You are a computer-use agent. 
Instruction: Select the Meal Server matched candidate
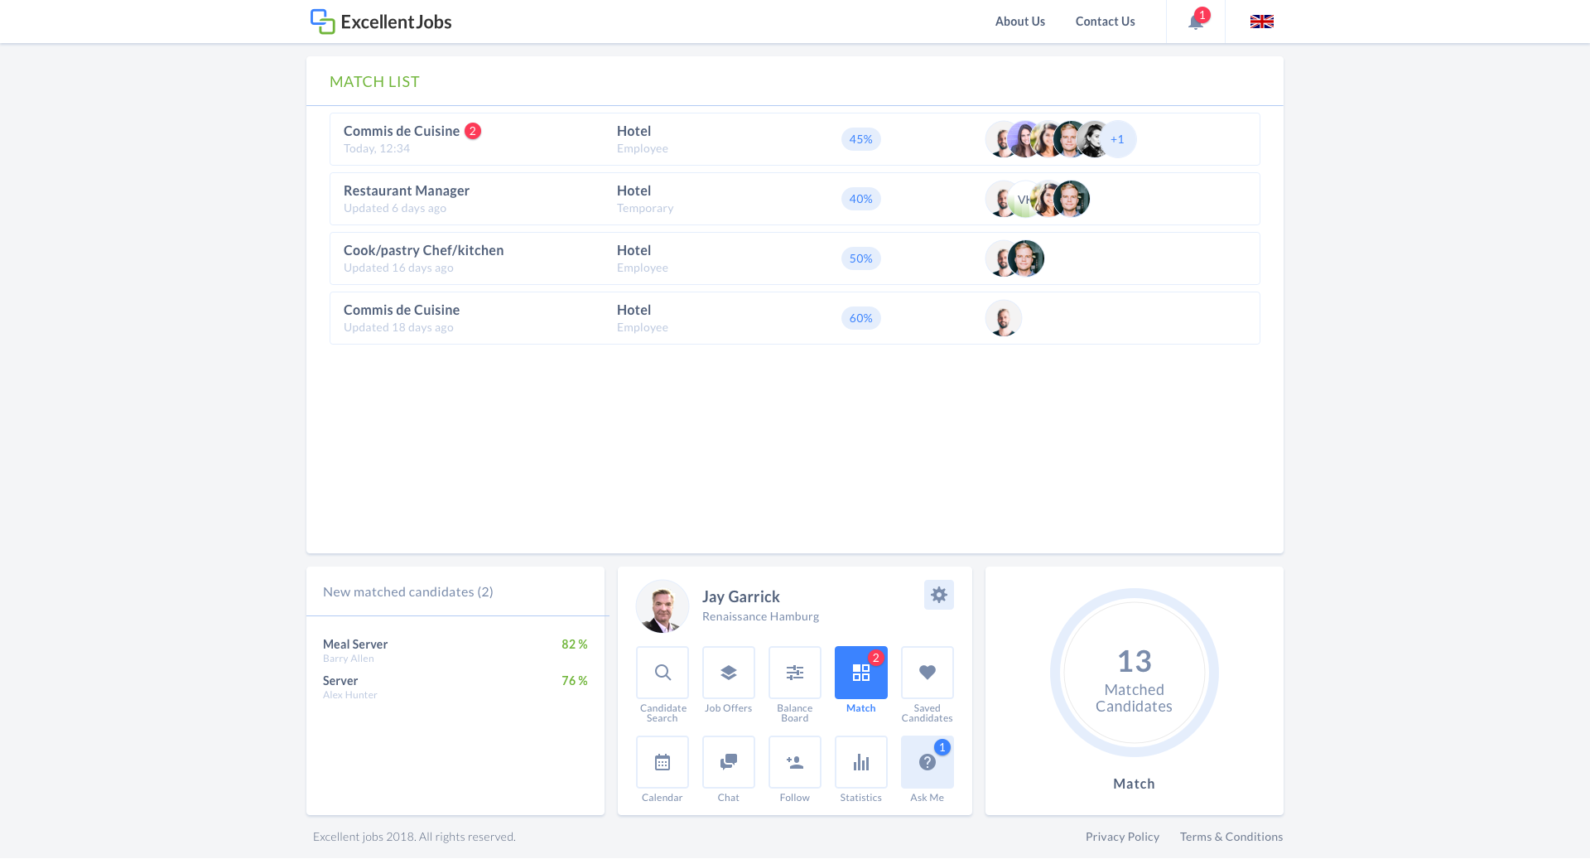click(455, 650)
